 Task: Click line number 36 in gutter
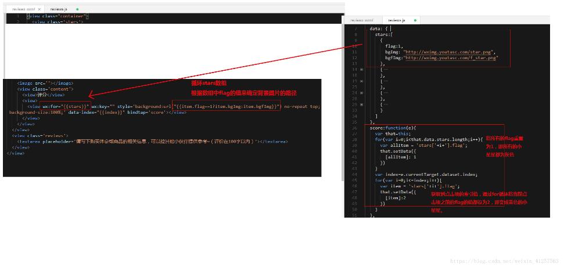[355, 128]
